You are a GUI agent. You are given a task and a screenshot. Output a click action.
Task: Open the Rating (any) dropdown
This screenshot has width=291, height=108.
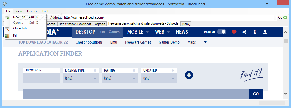120,78
